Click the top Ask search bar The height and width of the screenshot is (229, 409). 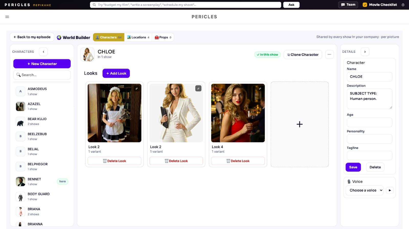tap(186, 5)
